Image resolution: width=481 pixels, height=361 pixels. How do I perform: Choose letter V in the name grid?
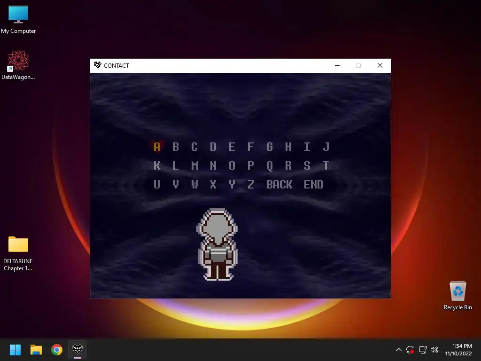click(x=176, y=184)
